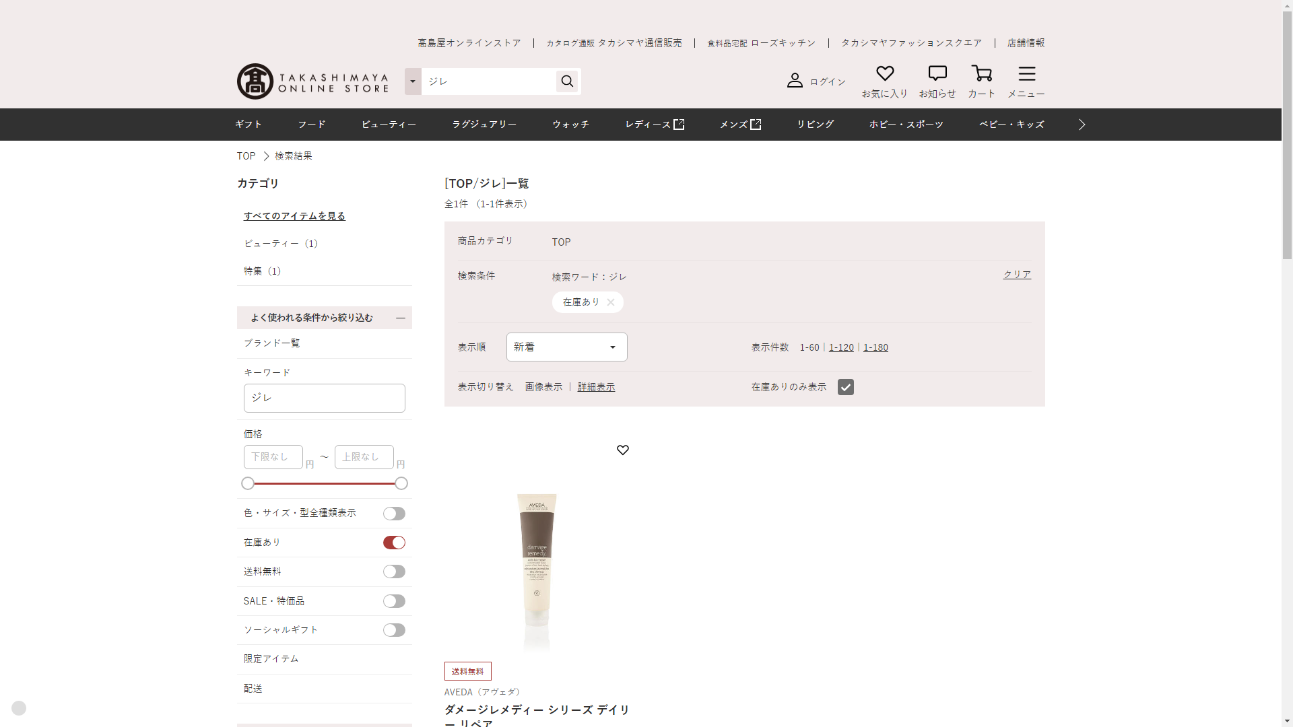The height and width of the screenshot is (727, 1293).
Task: Open the notifications speech bubble icon
Action: [937, 73]
